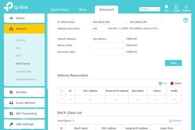Click the Status column header in reservation table
Image resolution: width=195 pixels, height=130 pixels.
pos(157,91)
